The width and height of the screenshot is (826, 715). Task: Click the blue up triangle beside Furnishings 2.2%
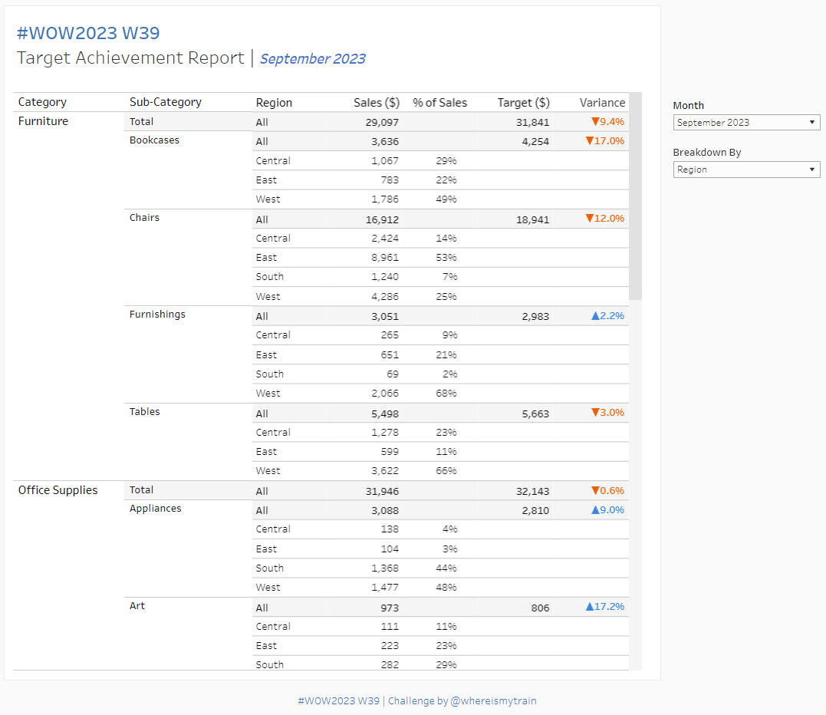[x=595, y=315]
